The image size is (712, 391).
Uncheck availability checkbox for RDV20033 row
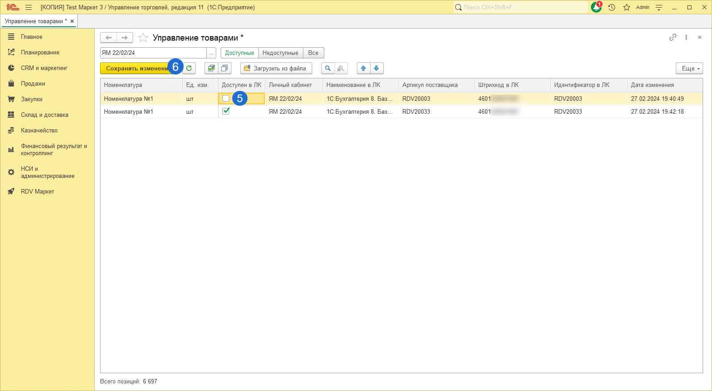226,111
